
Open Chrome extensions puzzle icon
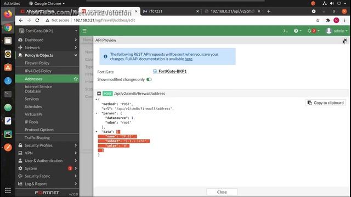328,20
